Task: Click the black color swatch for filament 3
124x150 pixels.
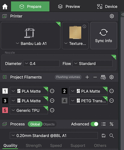Action: tap(5, 101)
